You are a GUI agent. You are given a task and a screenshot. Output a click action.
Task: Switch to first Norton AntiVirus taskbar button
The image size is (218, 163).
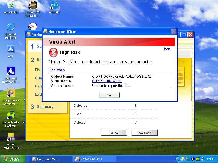point(50,159)
